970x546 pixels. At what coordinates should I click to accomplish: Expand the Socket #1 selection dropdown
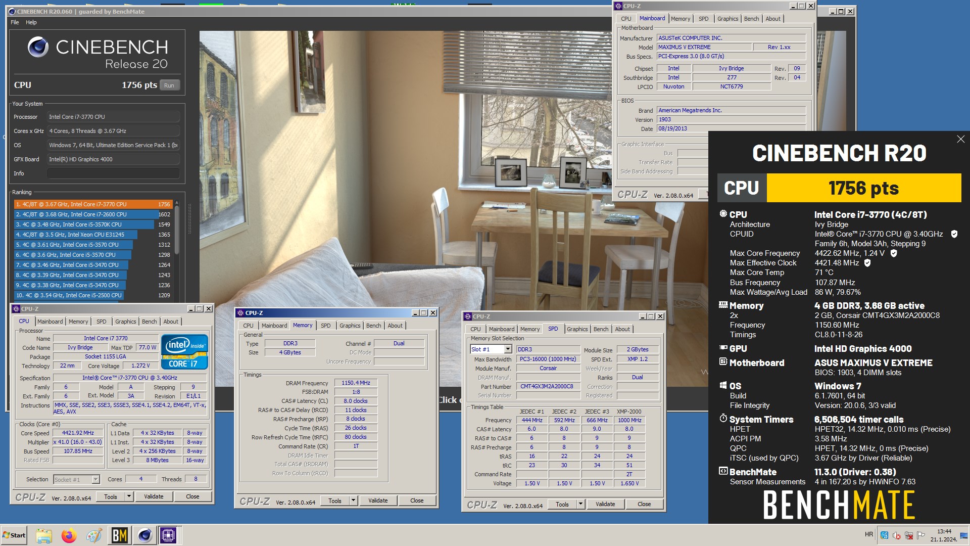click(95, 480)
